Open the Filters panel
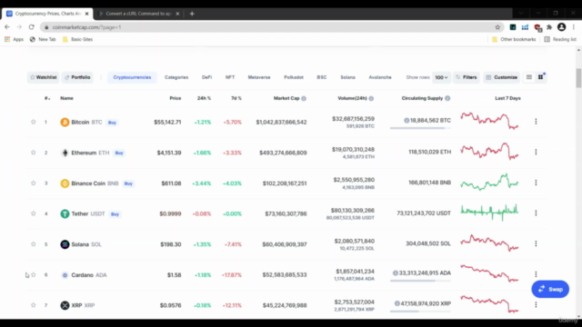The width and height of the screenshot is (582, 327). click(467, 77)
